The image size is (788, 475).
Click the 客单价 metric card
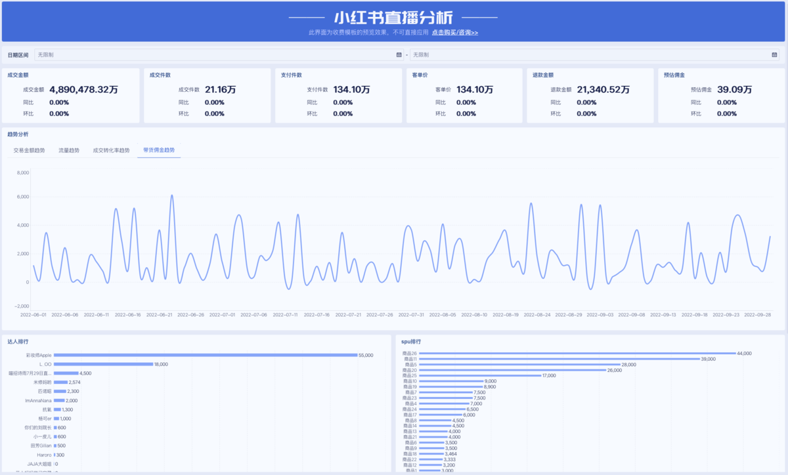(465, 94)
